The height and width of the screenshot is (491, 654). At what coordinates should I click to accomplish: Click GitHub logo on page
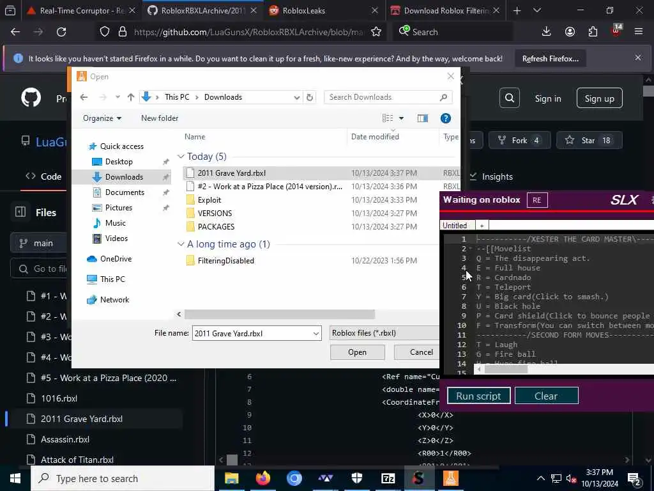31,98
